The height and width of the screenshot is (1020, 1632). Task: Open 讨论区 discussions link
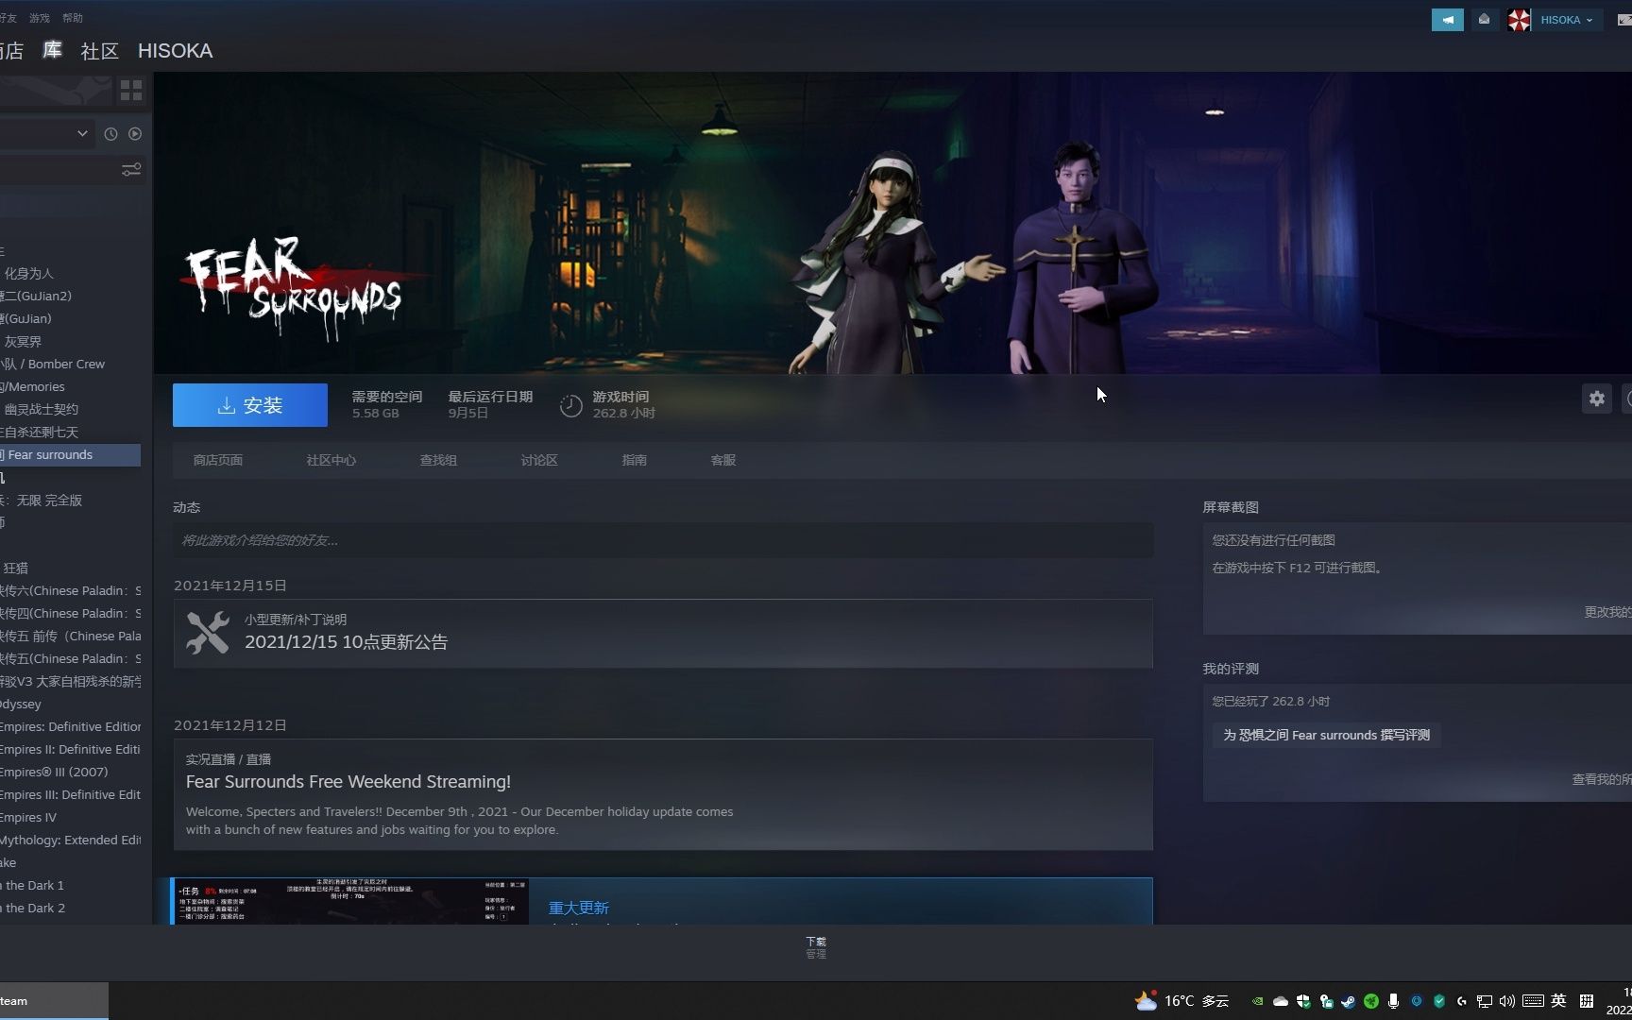pos(539,460)
